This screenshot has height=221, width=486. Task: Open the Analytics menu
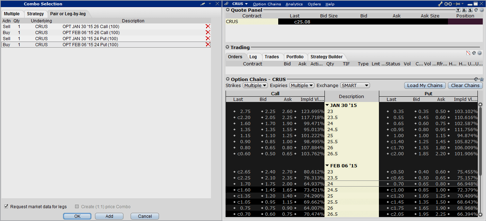(294, 4)
